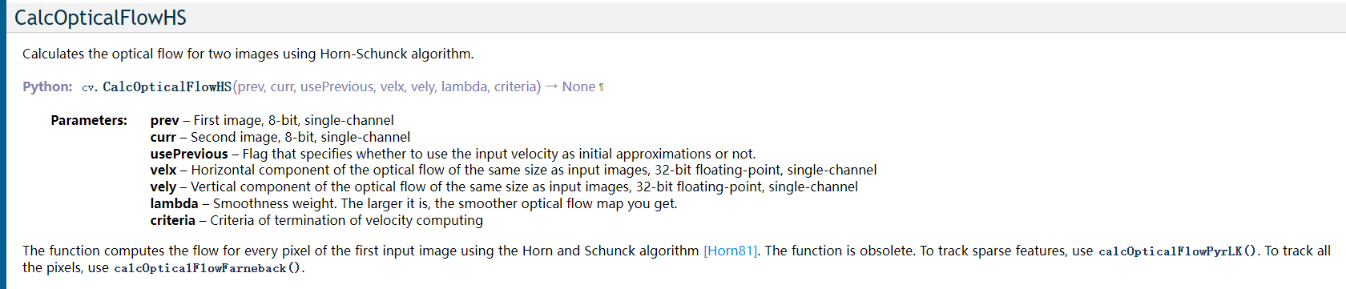Image resolution: width=1346 pixels, height=289 pixels.
Task: Click the Parameters: field label
Action: [89, 120]
